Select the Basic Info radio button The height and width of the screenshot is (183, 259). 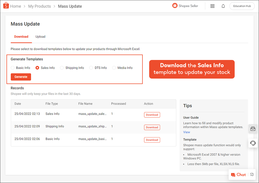click(x=12, y=68)
